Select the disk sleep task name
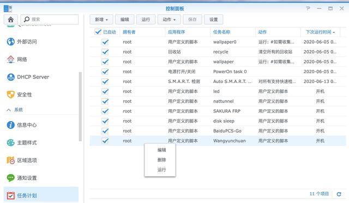This screenshot has width=349, height=203. (x=224, y=121)
